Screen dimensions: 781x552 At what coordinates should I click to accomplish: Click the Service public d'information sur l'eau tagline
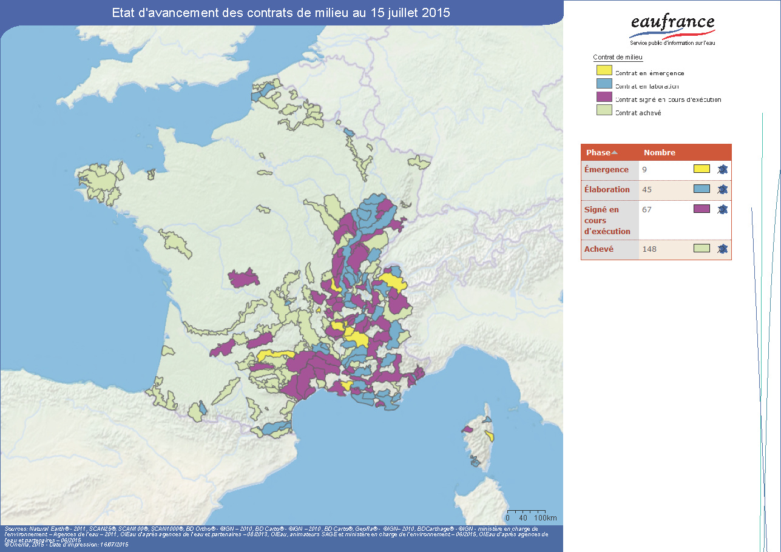[672, 43]
